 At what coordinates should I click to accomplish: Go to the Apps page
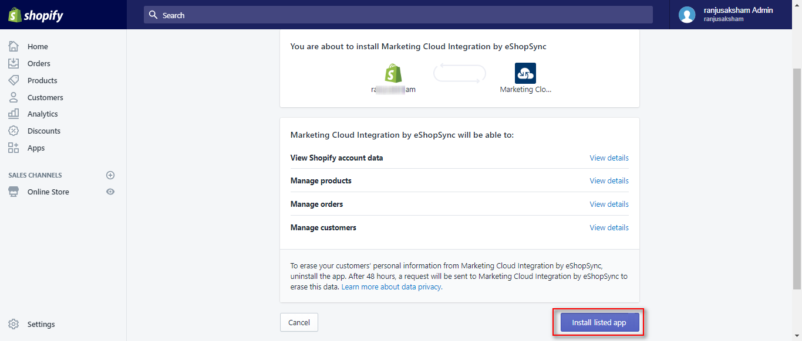pyautogui.click(x=36, y=148)
